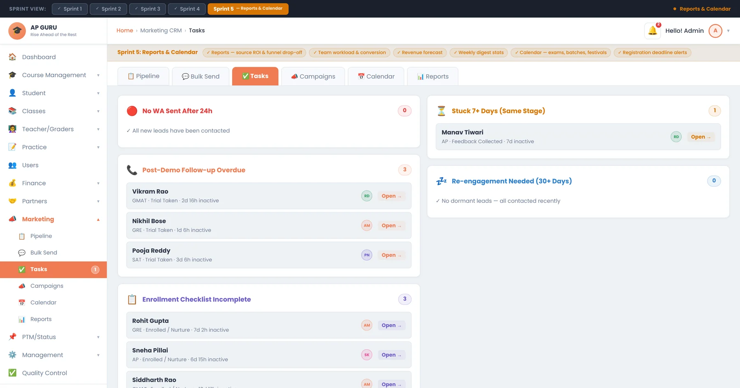The image size is (740, 388).
Task: Click the Marketing megaphone icon
Action: click(x=13, y=219)
